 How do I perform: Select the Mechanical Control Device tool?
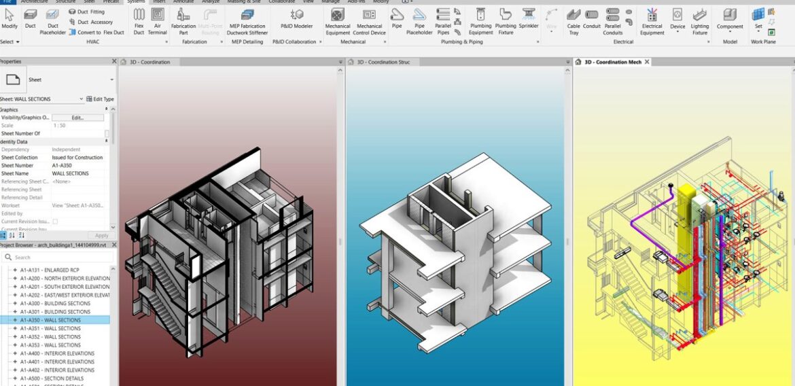(x=370, y=21)
